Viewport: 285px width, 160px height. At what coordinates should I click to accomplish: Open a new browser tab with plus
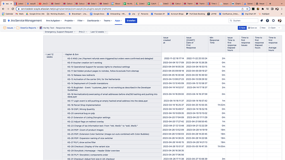tap(270, 4)
